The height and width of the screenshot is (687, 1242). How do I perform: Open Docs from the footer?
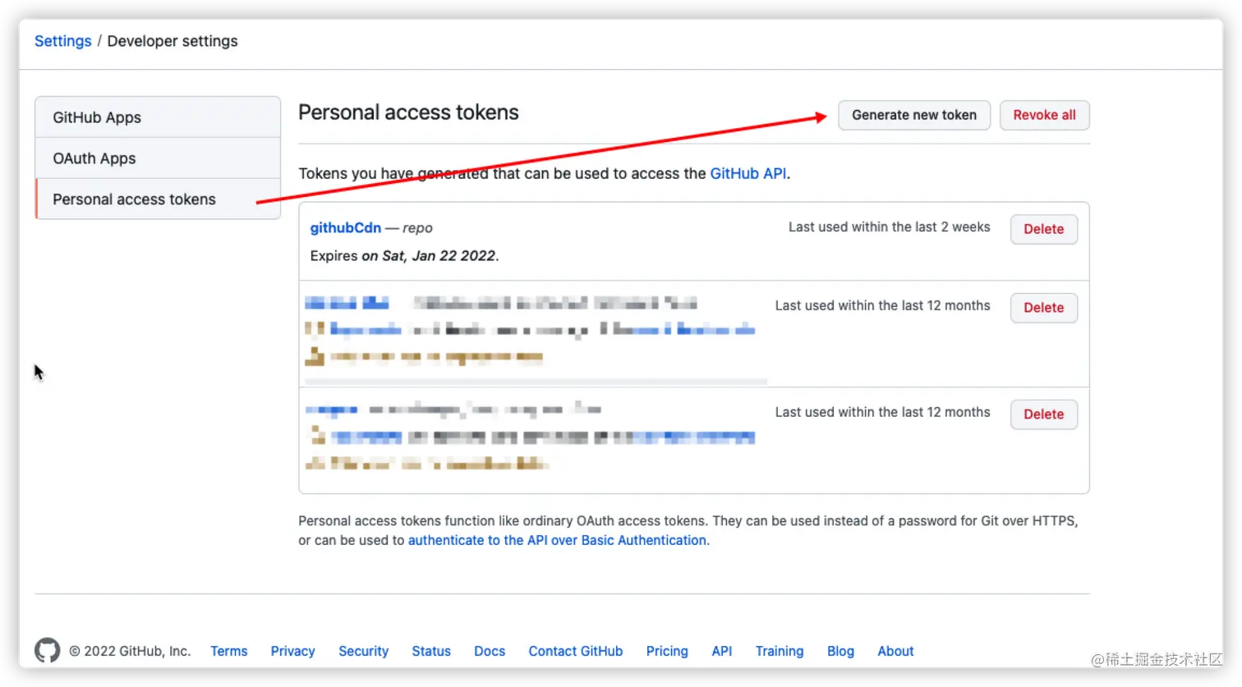click(490, 651)
